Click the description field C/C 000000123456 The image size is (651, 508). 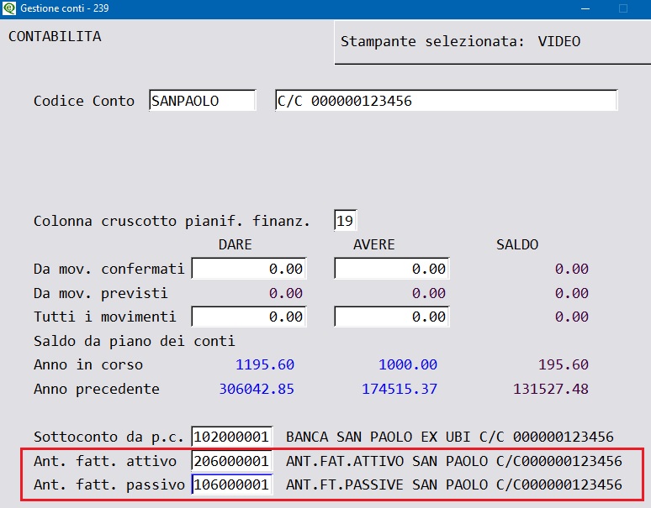(447, 100)
